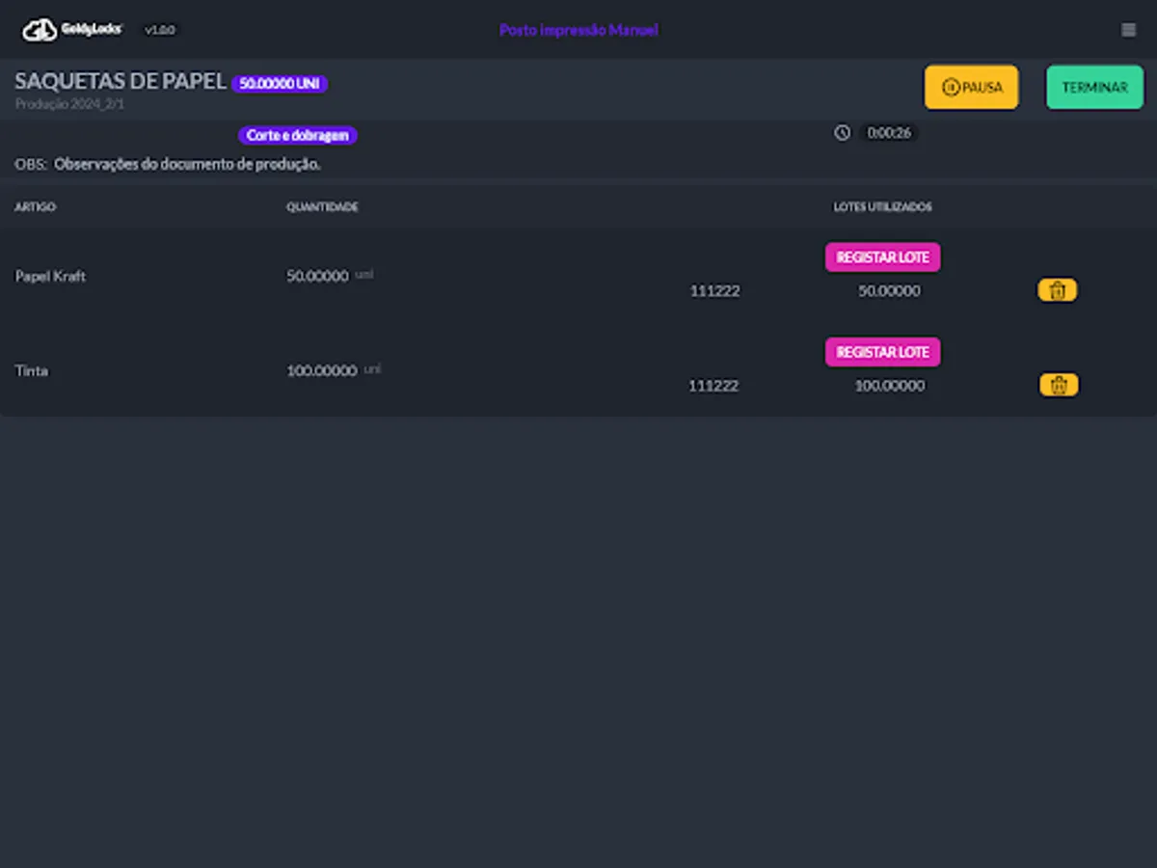
Task: Open the hamburger menu icon
Action: [1128, 30]
